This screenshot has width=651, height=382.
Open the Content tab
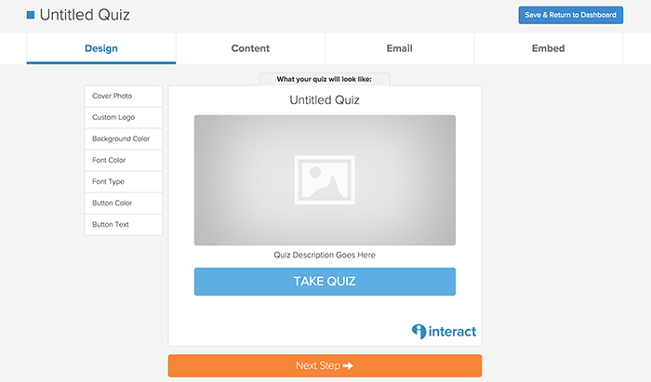[x=250, y=48]
